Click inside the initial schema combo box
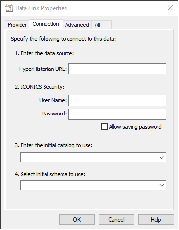Viewport: 179px width, 230px height. click(x=93, y=185)
